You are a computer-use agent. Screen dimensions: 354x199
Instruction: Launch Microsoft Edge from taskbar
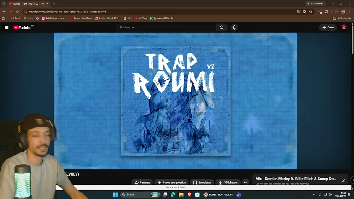tap(173, 195)
